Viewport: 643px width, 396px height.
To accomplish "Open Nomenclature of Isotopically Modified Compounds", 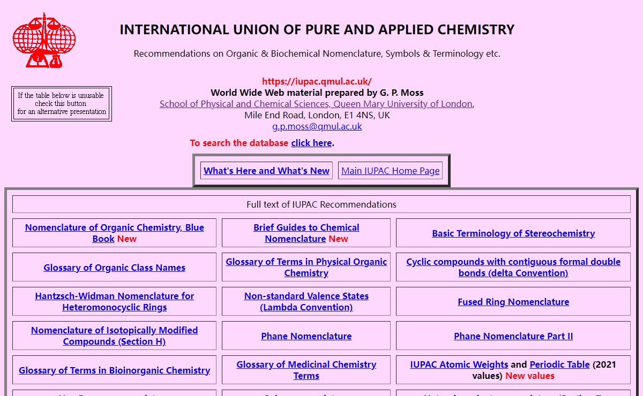I will [x=114, y=336].
